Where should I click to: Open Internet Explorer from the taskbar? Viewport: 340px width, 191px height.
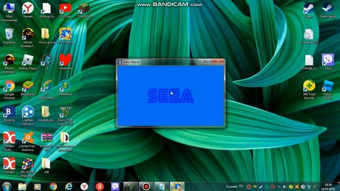69,186
